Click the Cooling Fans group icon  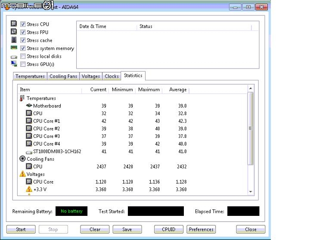pos(22,159)
